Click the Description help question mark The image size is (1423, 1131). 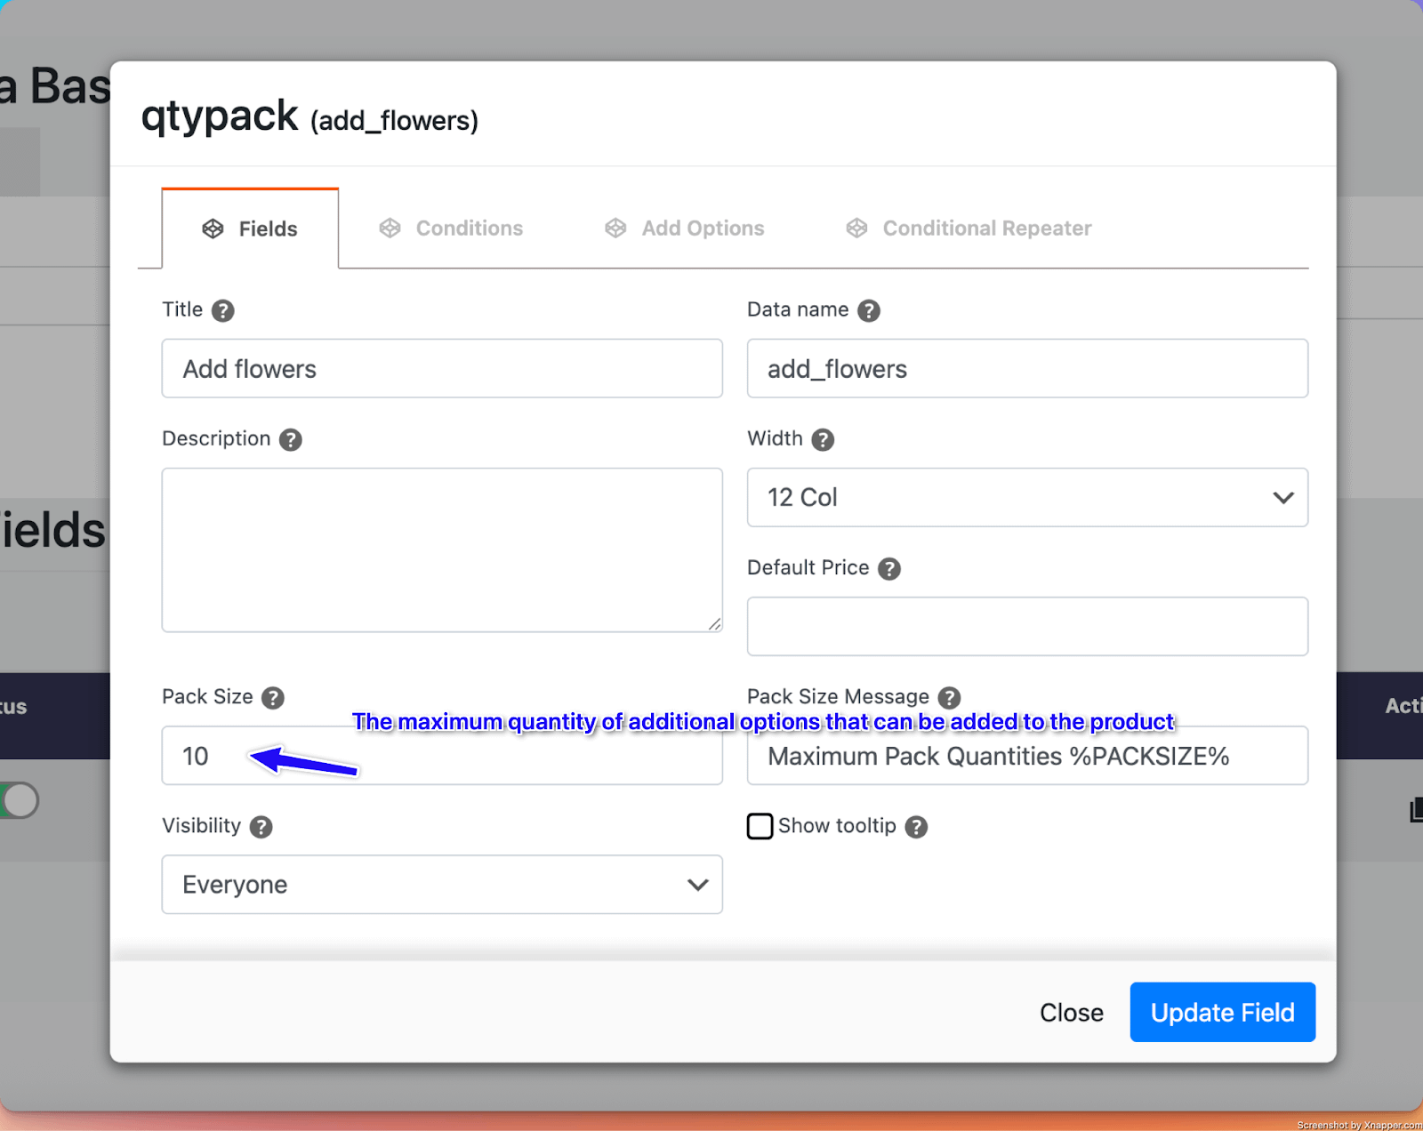pos(291,439)
